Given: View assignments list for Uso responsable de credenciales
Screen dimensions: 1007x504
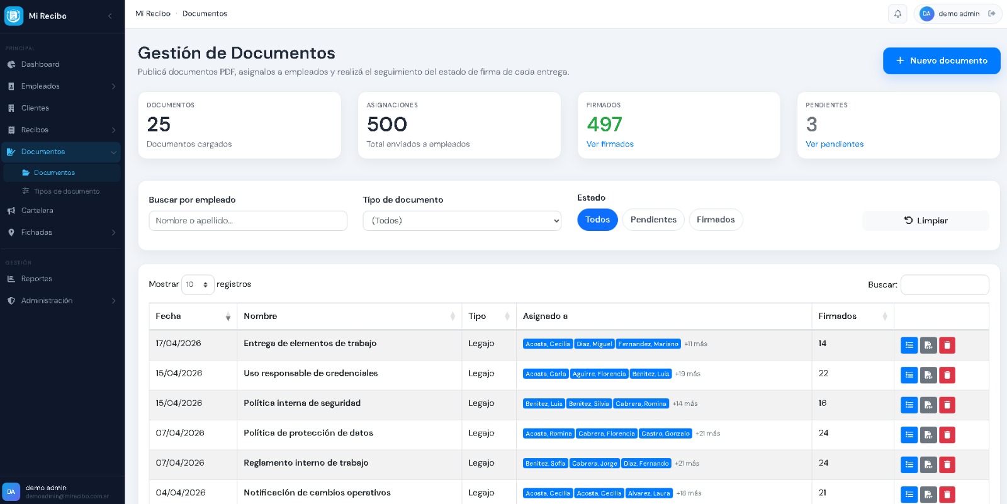Looking at the screenshot, I should tap(909, 375).
